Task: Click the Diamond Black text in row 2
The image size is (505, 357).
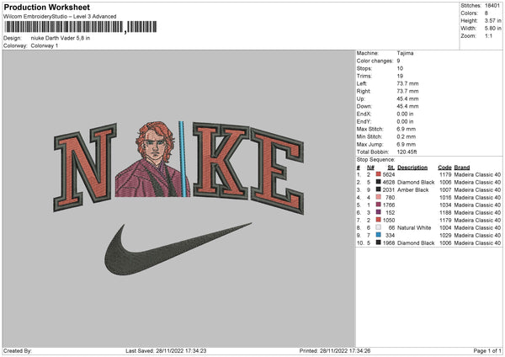Action: [x=416, y=183]
